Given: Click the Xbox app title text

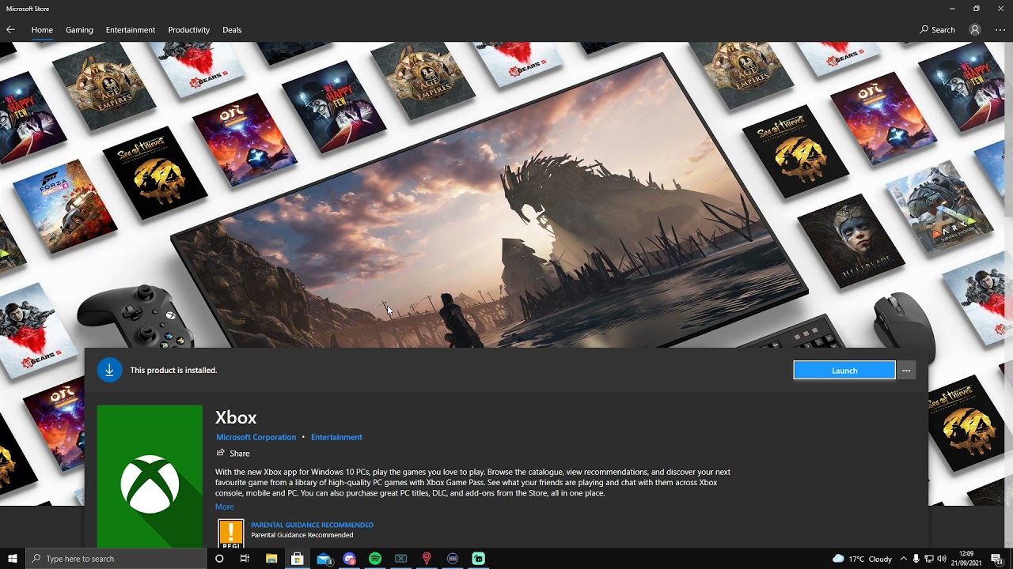Looking at the screenshot, I should click(x=236, y=417).
